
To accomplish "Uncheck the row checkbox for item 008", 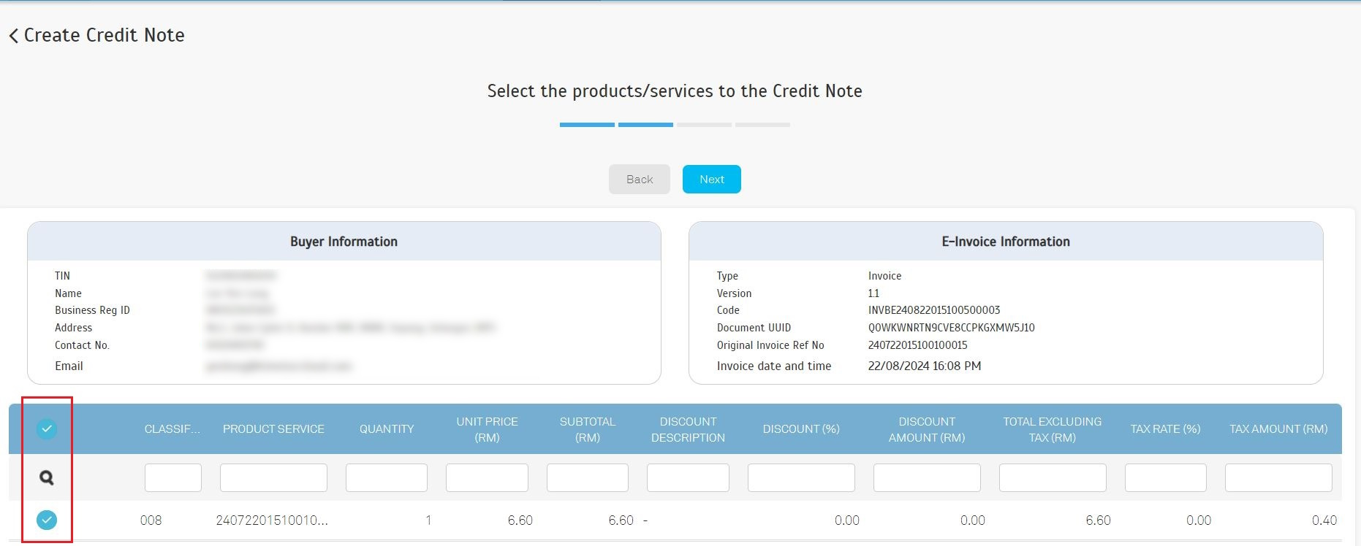I will 47,520.
